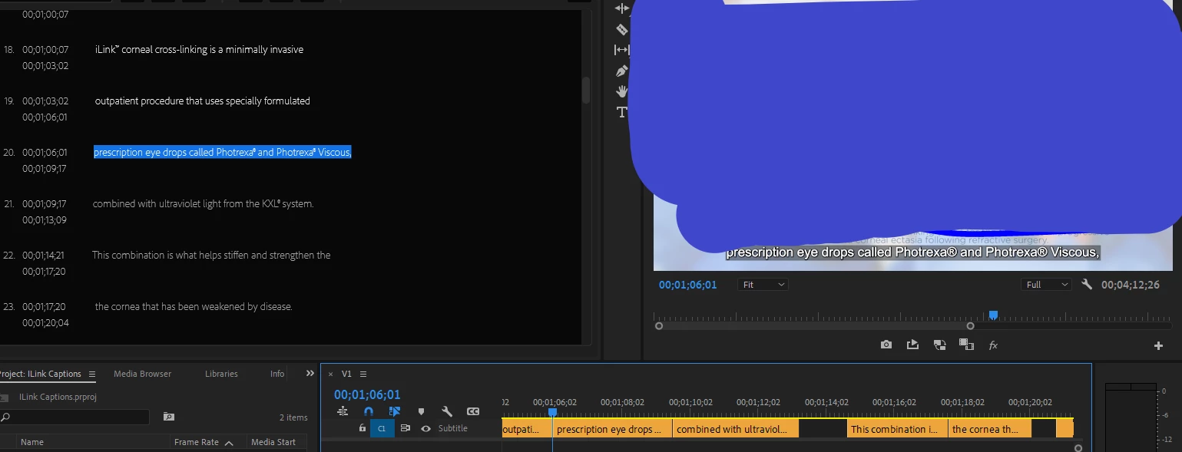The height and width of the screenshot is (452, 1182).
Task: Toggle insert sequences as nests icon
Action: tap(343, 411)
